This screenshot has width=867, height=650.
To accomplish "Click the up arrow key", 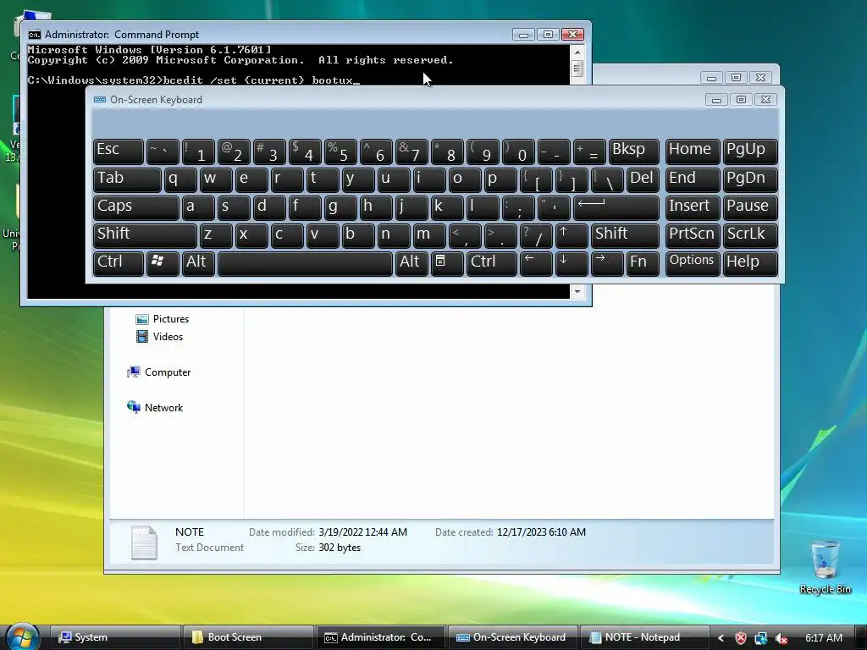I will click(x=572, y=235).
